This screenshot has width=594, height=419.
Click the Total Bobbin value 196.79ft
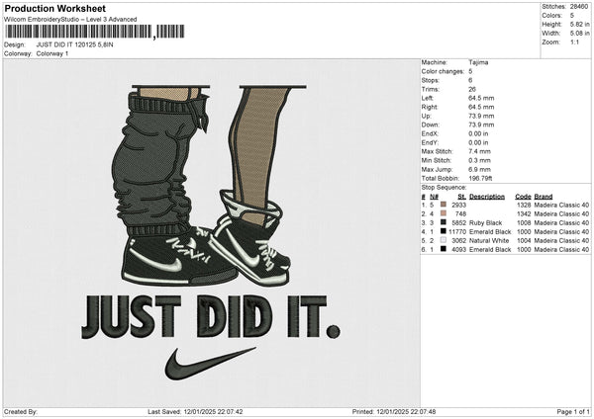484,178
